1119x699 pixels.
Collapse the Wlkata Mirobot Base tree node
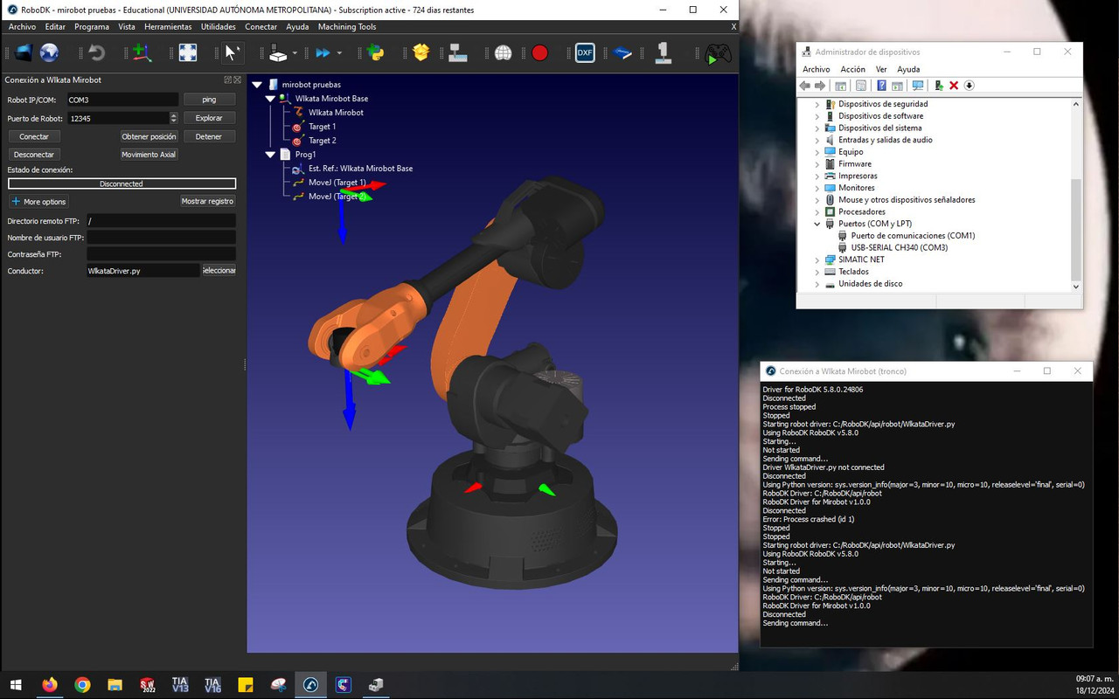tap(270, 99)
